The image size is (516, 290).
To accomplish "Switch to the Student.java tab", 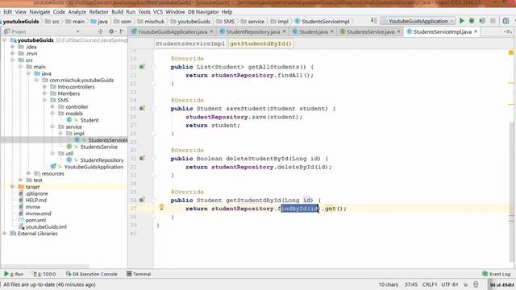I will [313, 32].
